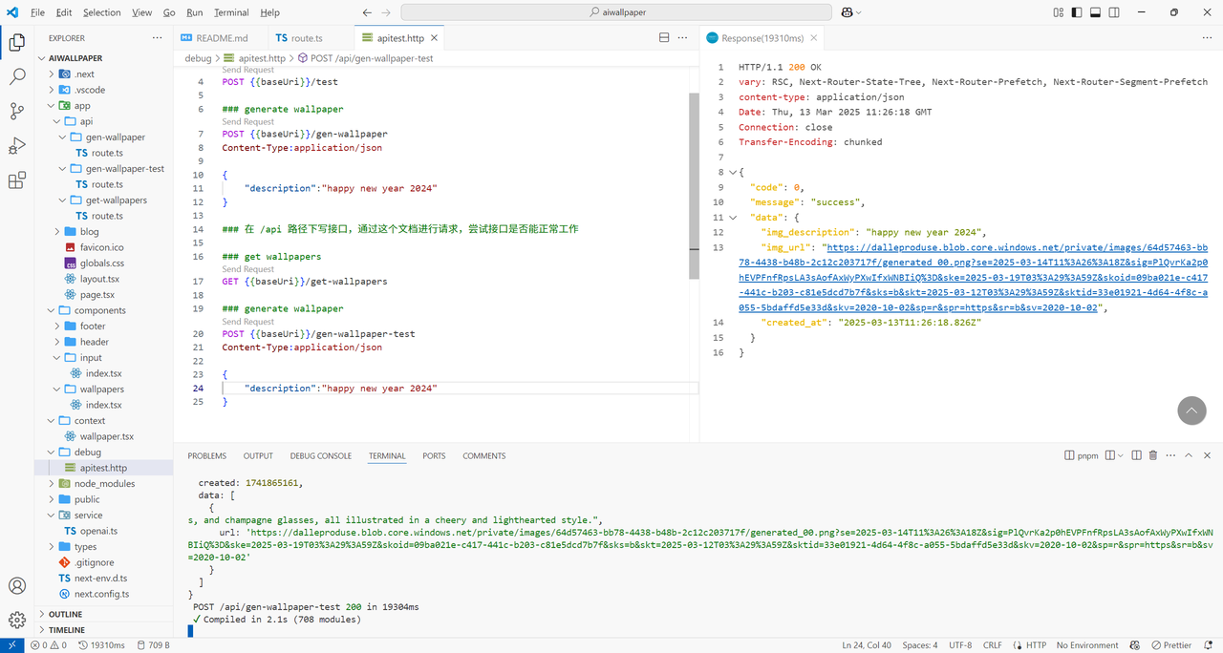This screenshot has height=653, width=1223.
Task: Switch to the PORTS panel tab
Action: click(x=434, y=456)
